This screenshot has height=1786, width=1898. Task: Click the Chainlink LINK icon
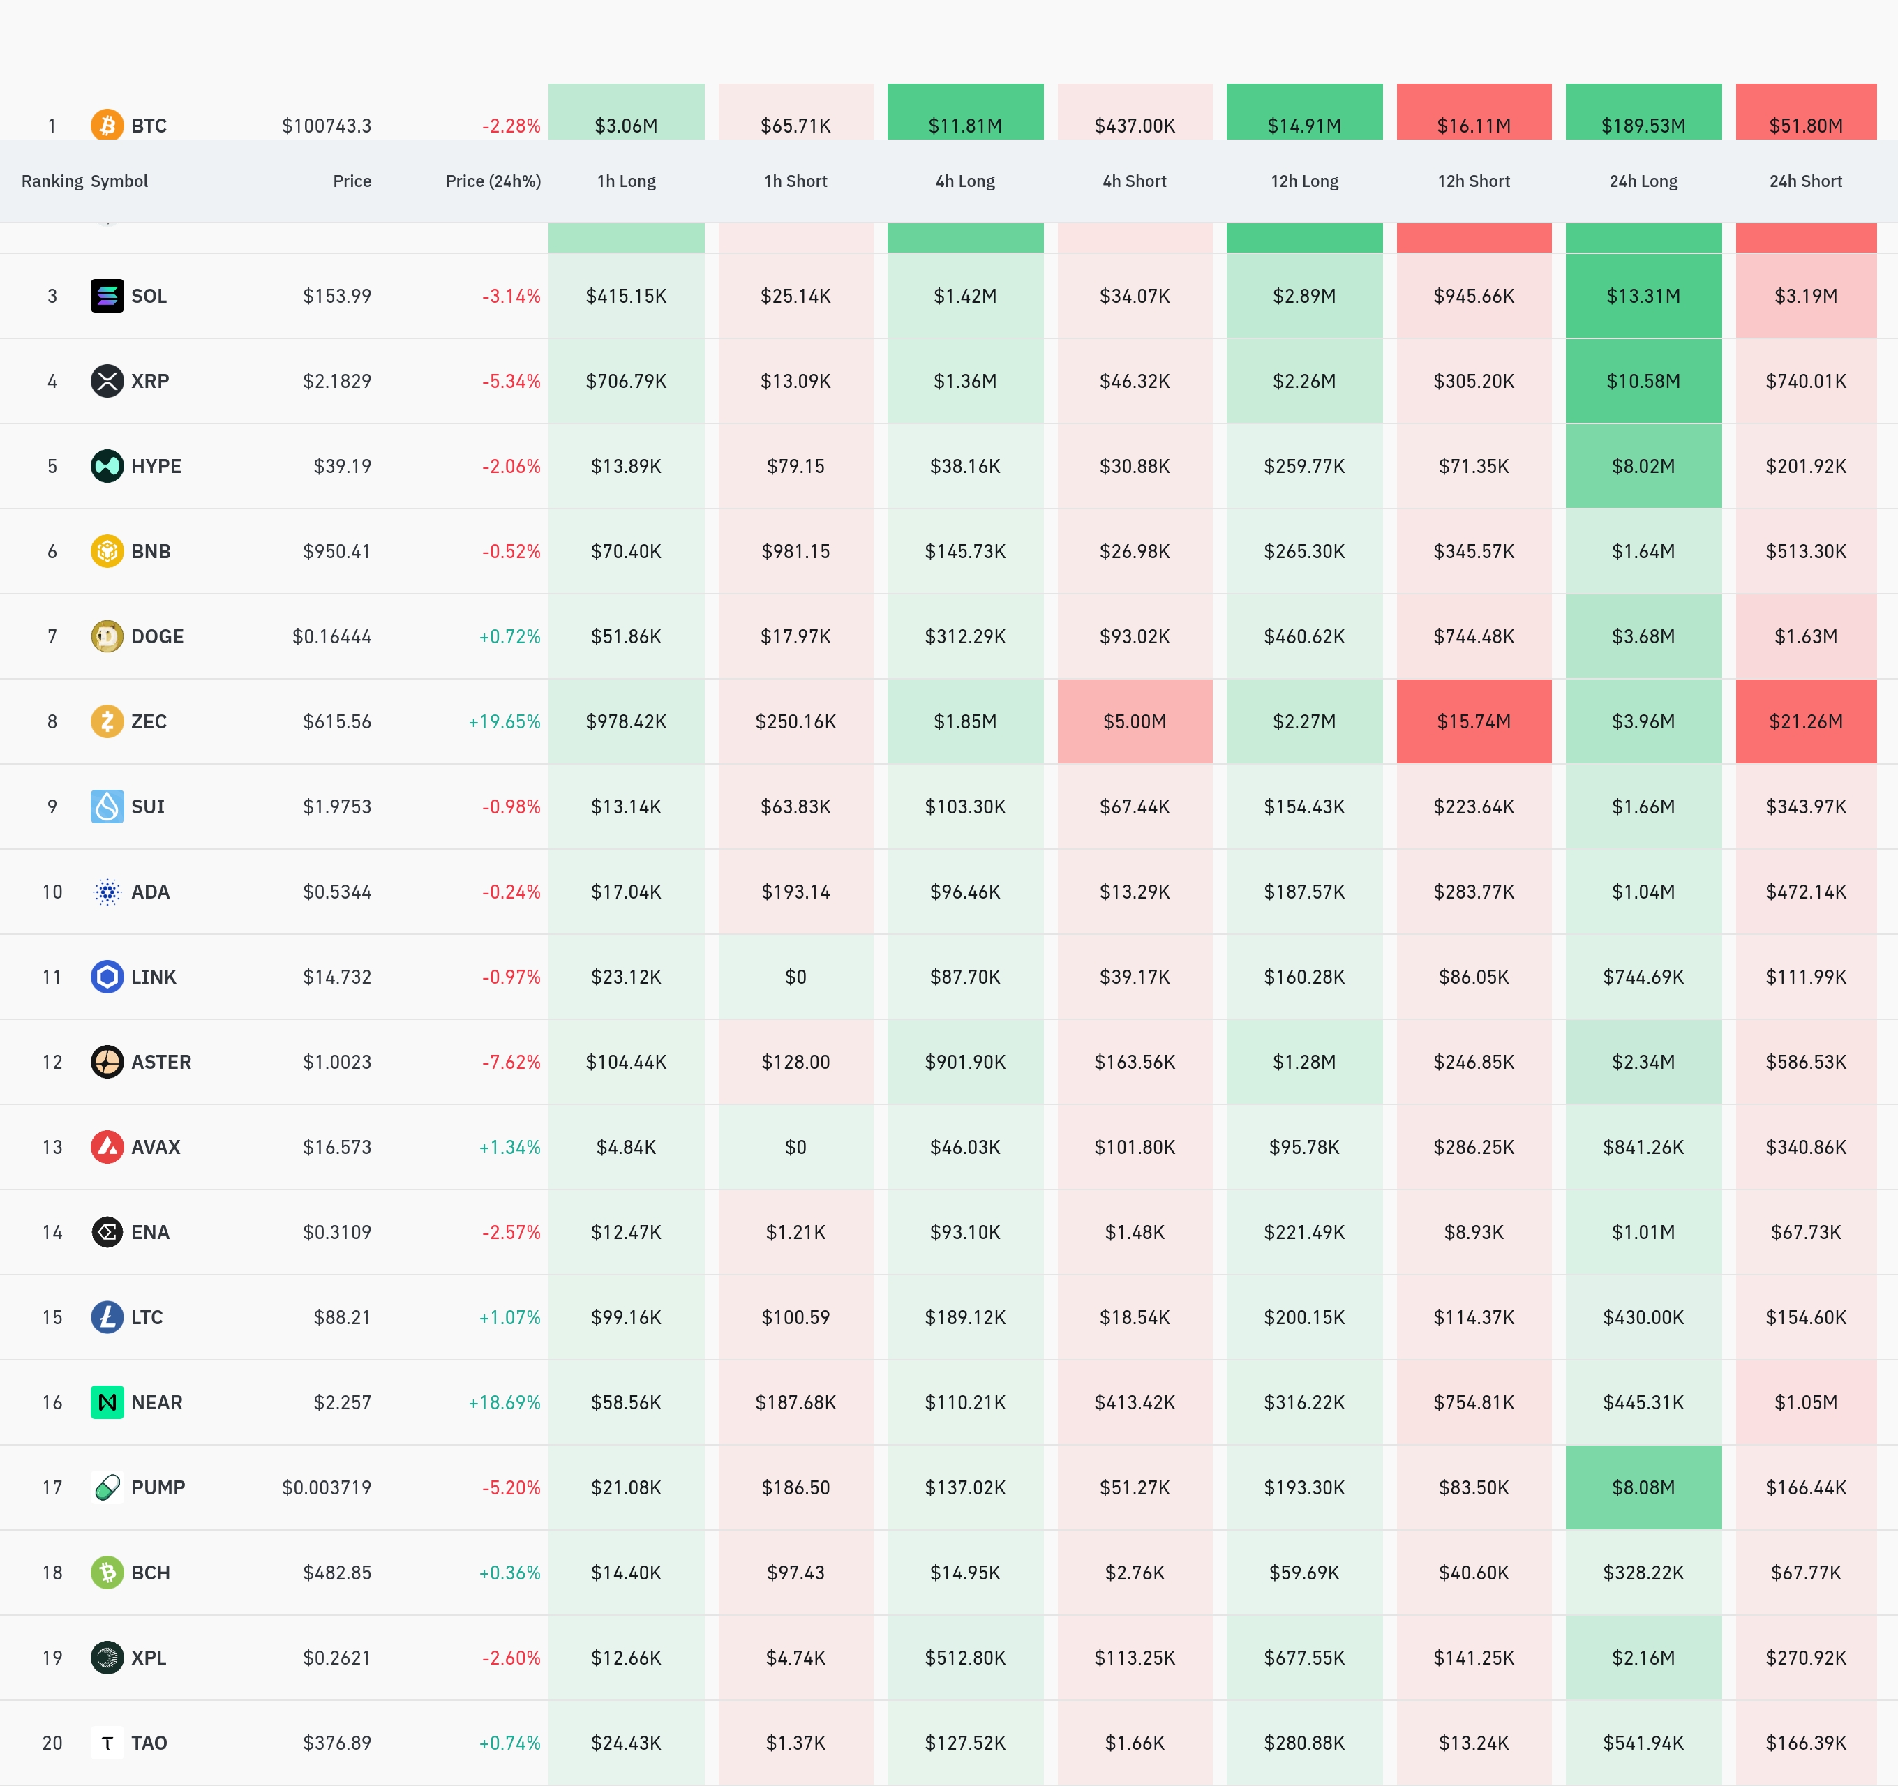107,977
